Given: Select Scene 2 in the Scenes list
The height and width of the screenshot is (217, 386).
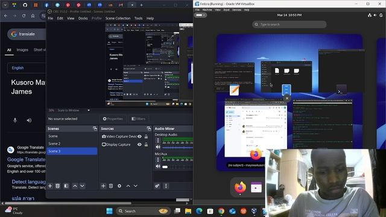Looking at the screenshot, I should [72, 143].
